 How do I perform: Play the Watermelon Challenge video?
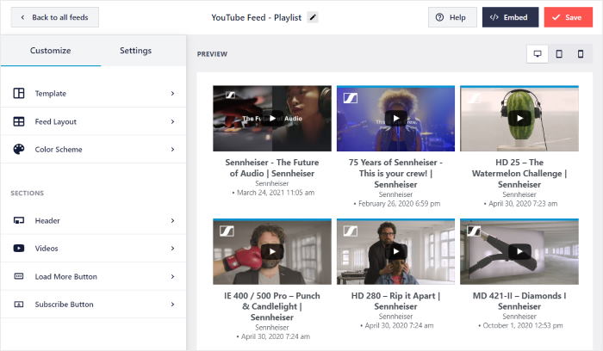pos(519,118)
